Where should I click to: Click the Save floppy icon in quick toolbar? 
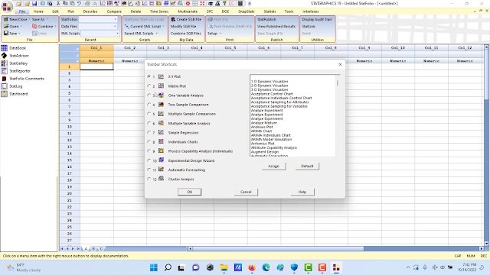(34, 3)
